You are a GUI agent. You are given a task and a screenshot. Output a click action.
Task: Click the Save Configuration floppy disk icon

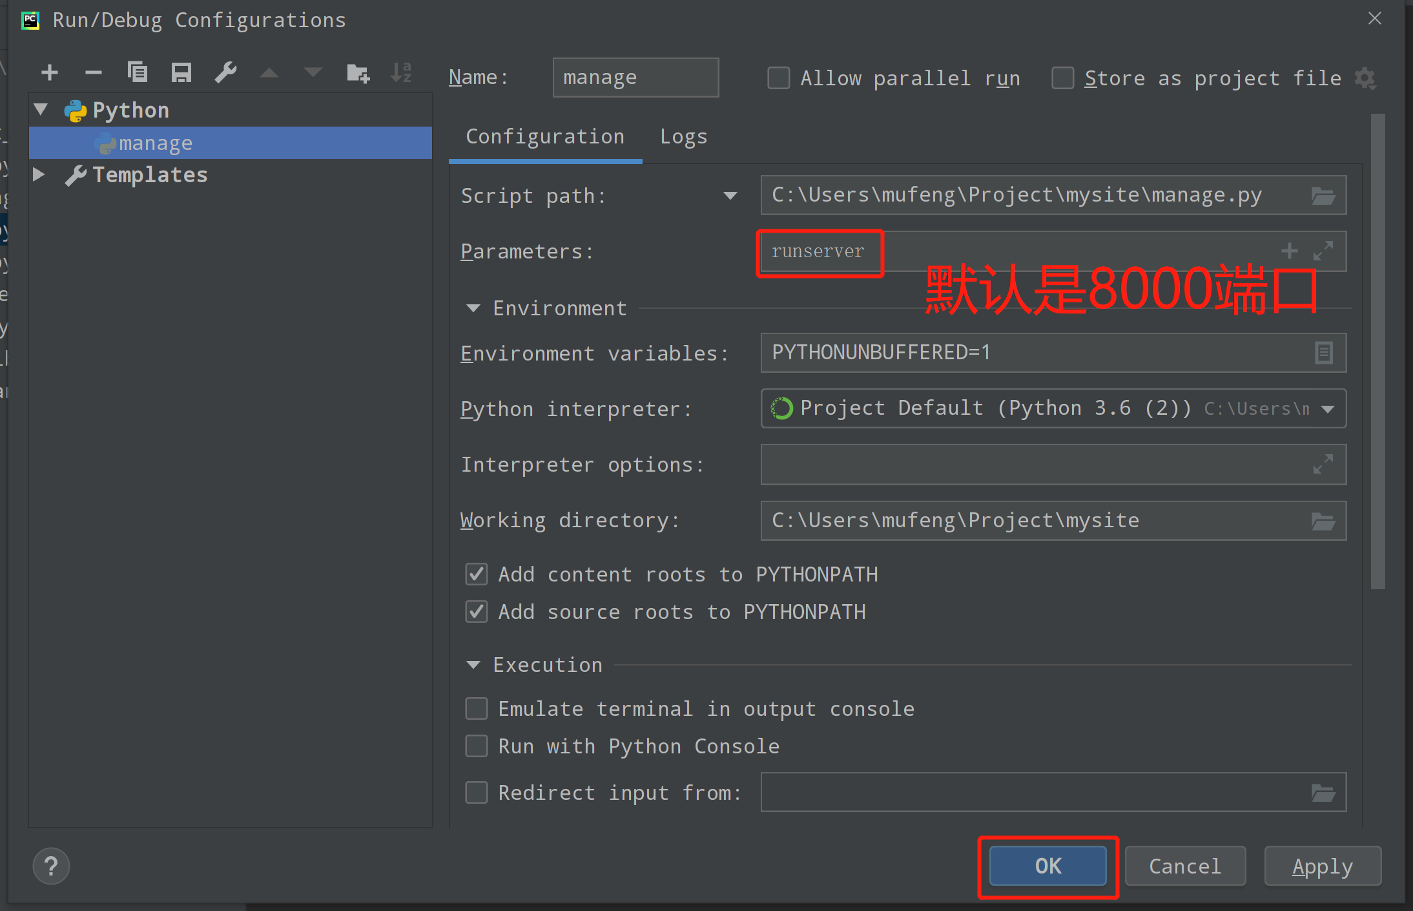pos(181,72)
